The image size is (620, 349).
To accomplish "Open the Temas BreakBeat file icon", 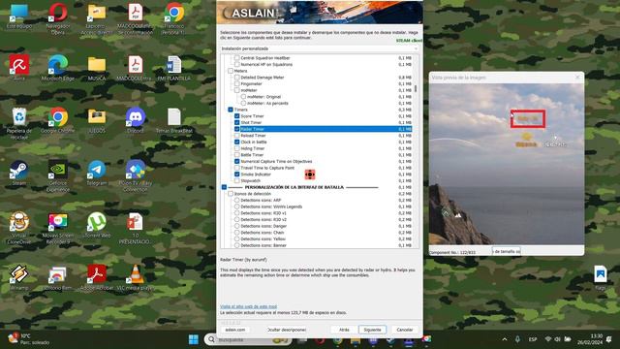I will [x=173, y=120].
